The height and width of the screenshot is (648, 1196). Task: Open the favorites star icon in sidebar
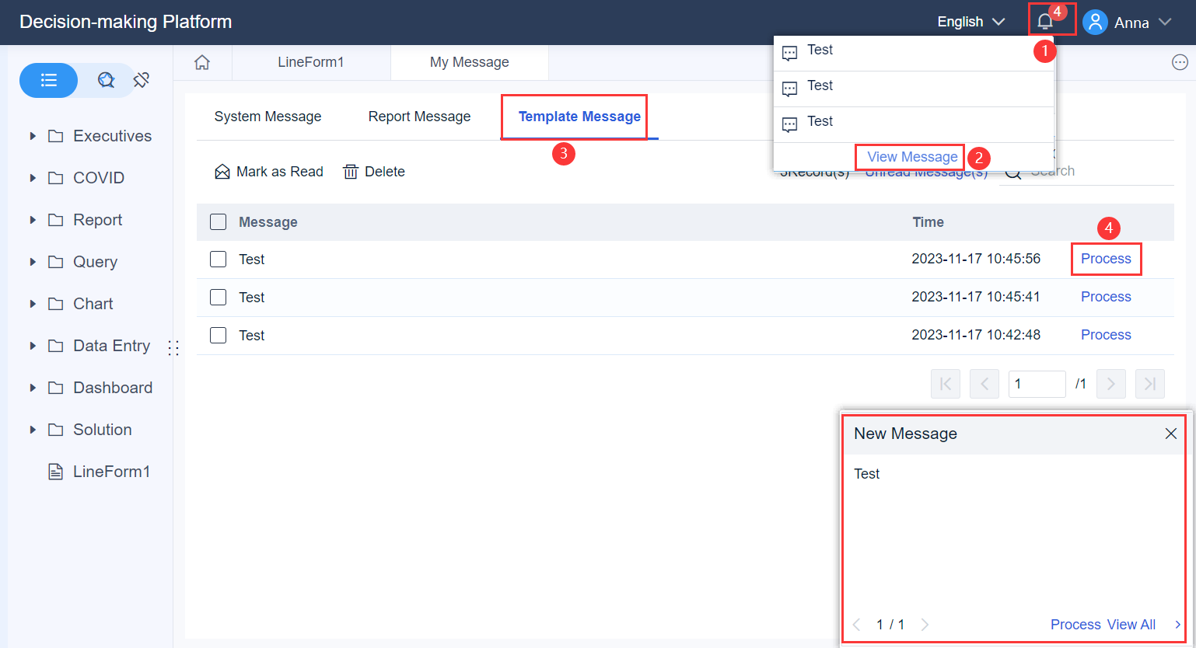click(106, 80)
